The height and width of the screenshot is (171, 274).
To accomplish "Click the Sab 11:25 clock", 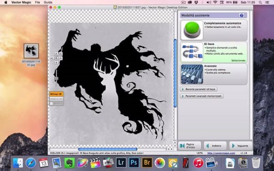I will pos(248,2).
